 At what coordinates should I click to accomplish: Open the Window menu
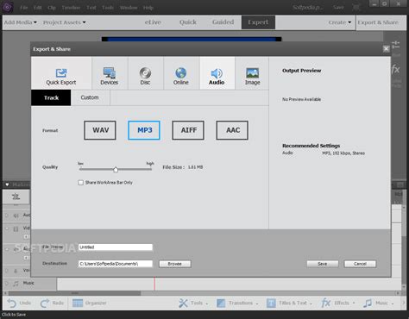coord(129,8)
